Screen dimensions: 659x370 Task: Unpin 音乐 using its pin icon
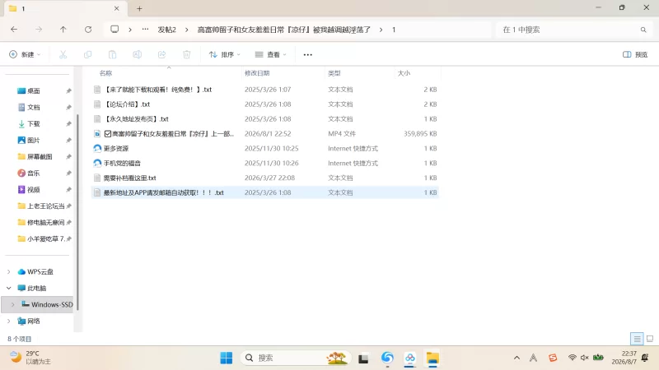tap(68, 173)
